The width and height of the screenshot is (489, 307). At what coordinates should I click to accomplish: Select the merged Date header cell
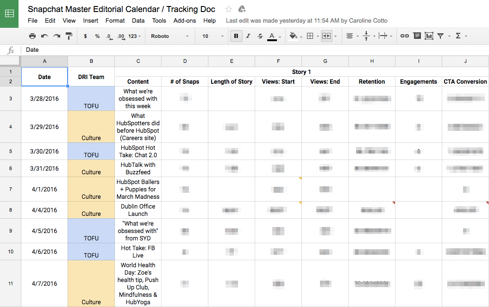click(44, 77)
